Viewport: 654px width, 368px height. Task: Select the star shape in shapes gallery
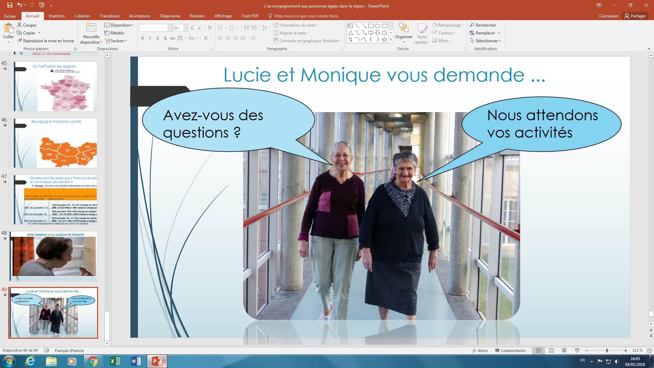384,40
